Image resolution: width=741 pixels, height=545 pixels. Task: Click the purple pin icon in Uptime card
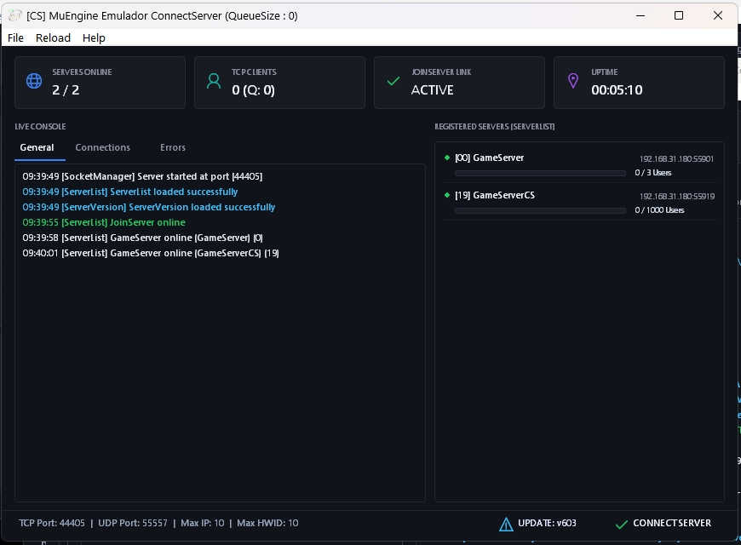tap(572, 81)
